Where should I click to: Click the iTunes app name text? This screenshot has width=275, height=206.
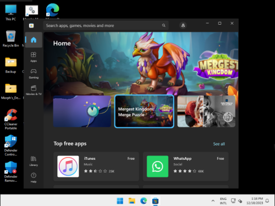pyautogui.click(x=90, y=158)
